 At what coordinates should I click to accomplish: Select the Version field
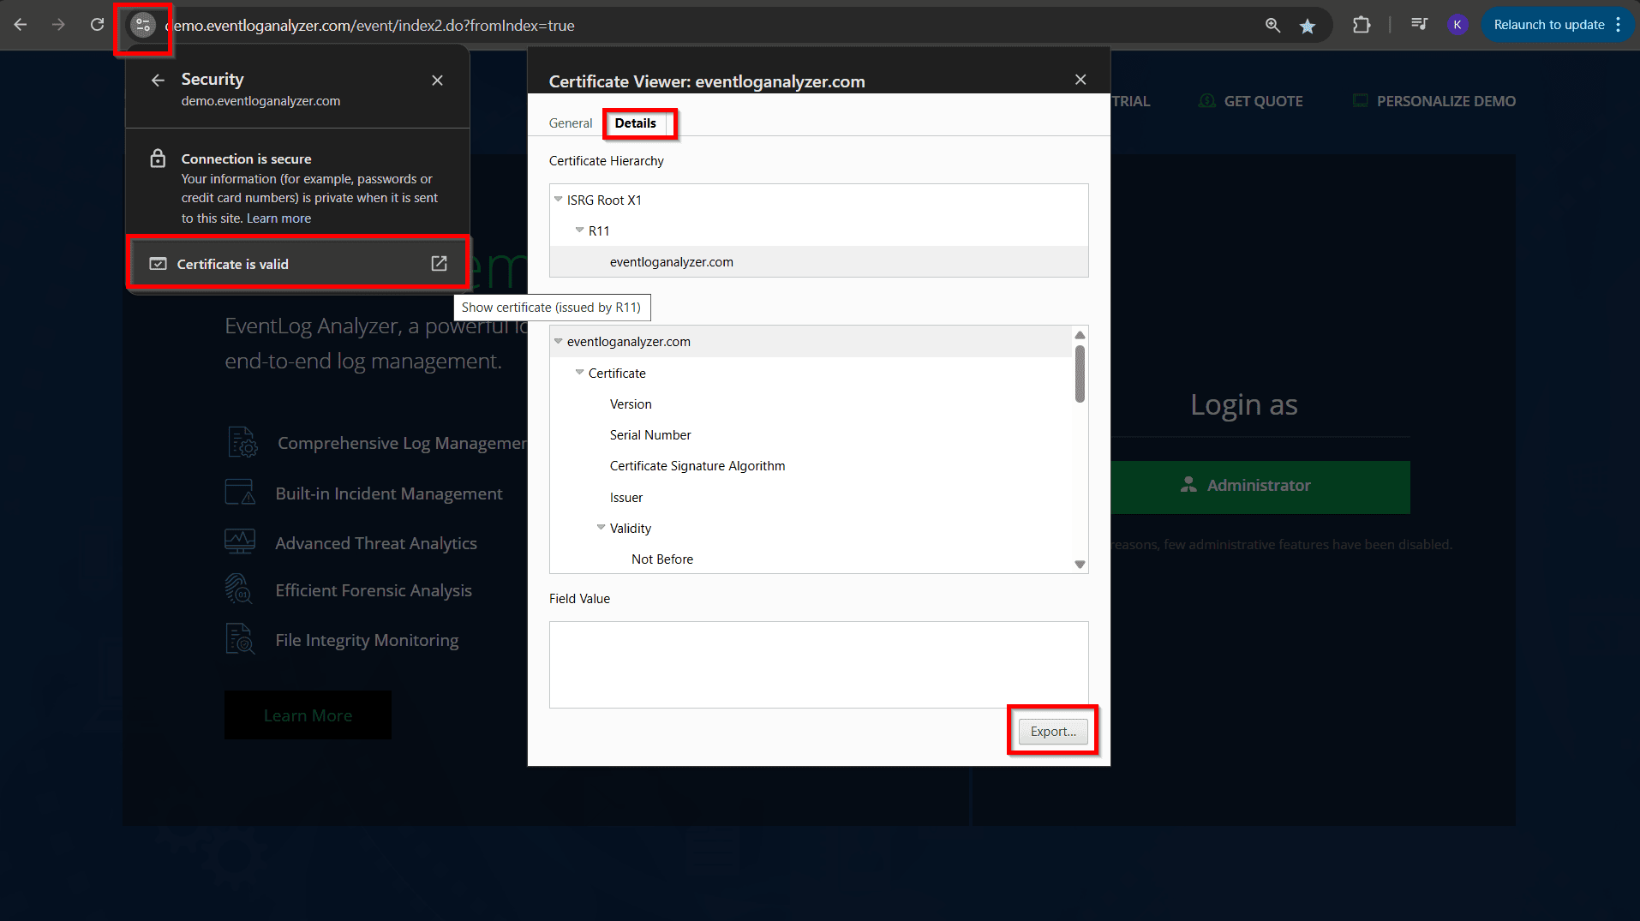(x=631, y=404)
